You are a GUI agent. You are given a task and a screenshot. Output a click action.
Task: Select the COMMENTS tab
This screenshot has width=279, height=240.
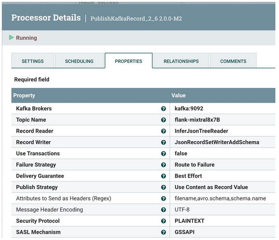click(x=233, y=61)
